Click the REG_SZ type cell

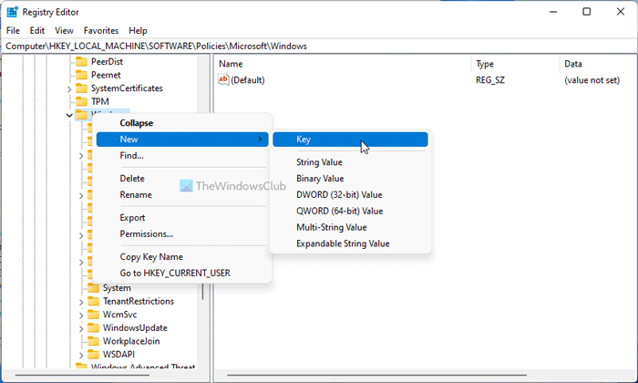490,80
